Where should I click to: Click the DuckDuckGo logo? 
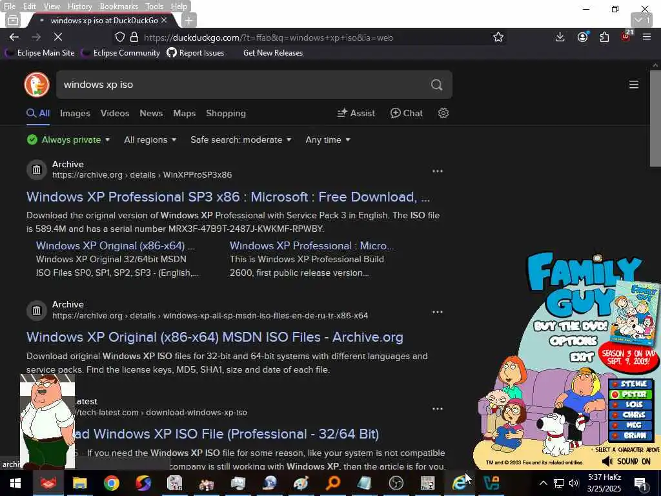tap(37, 85)
